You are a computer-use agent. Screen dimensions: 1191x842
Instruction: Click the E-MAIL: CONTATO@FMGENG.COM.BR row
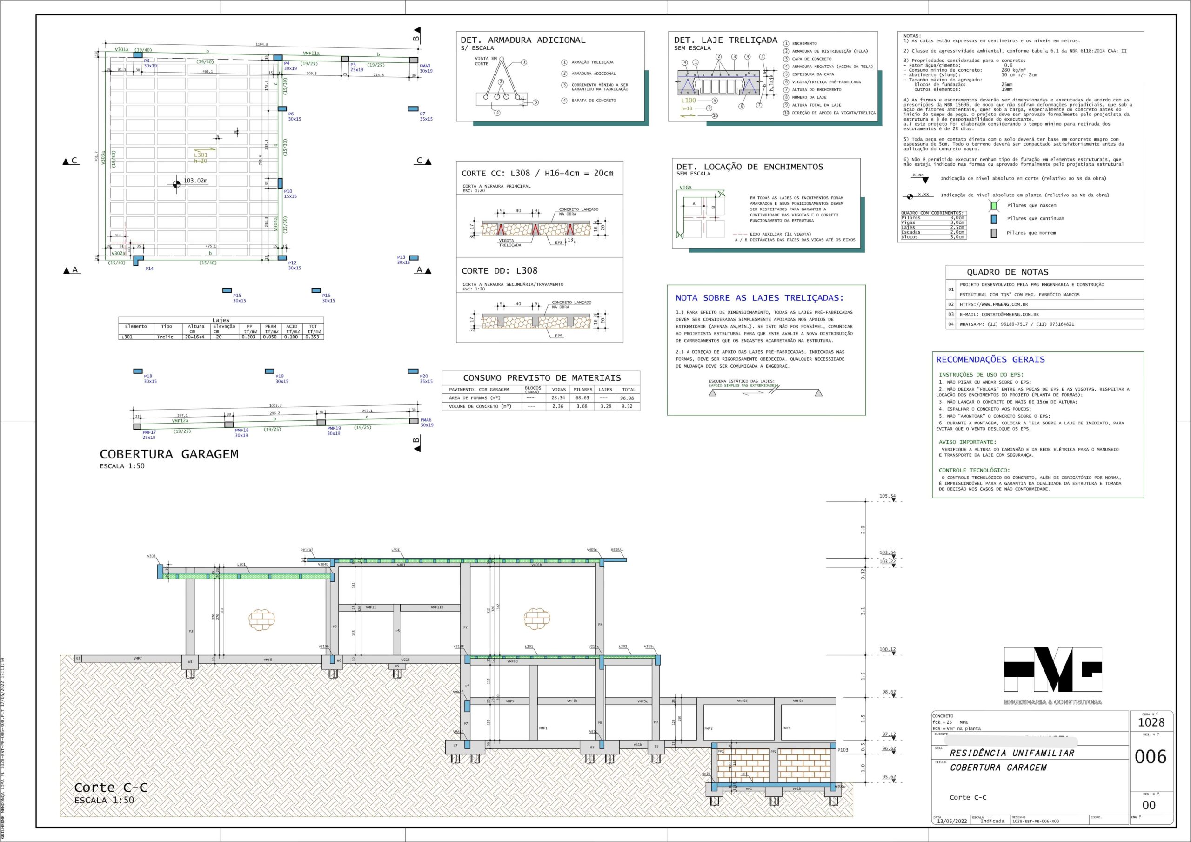(1045, 315)
